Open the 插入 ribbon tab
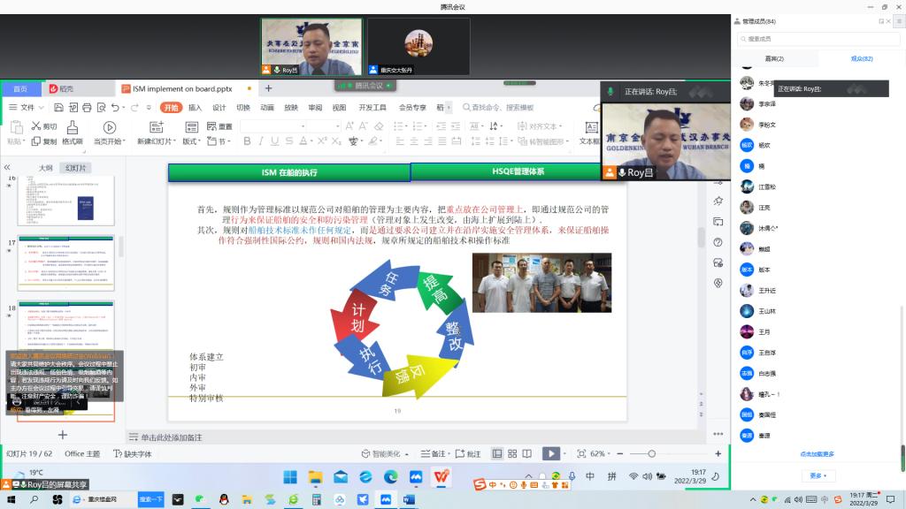Viewport: 906px width, 509px height. (195, 107)
